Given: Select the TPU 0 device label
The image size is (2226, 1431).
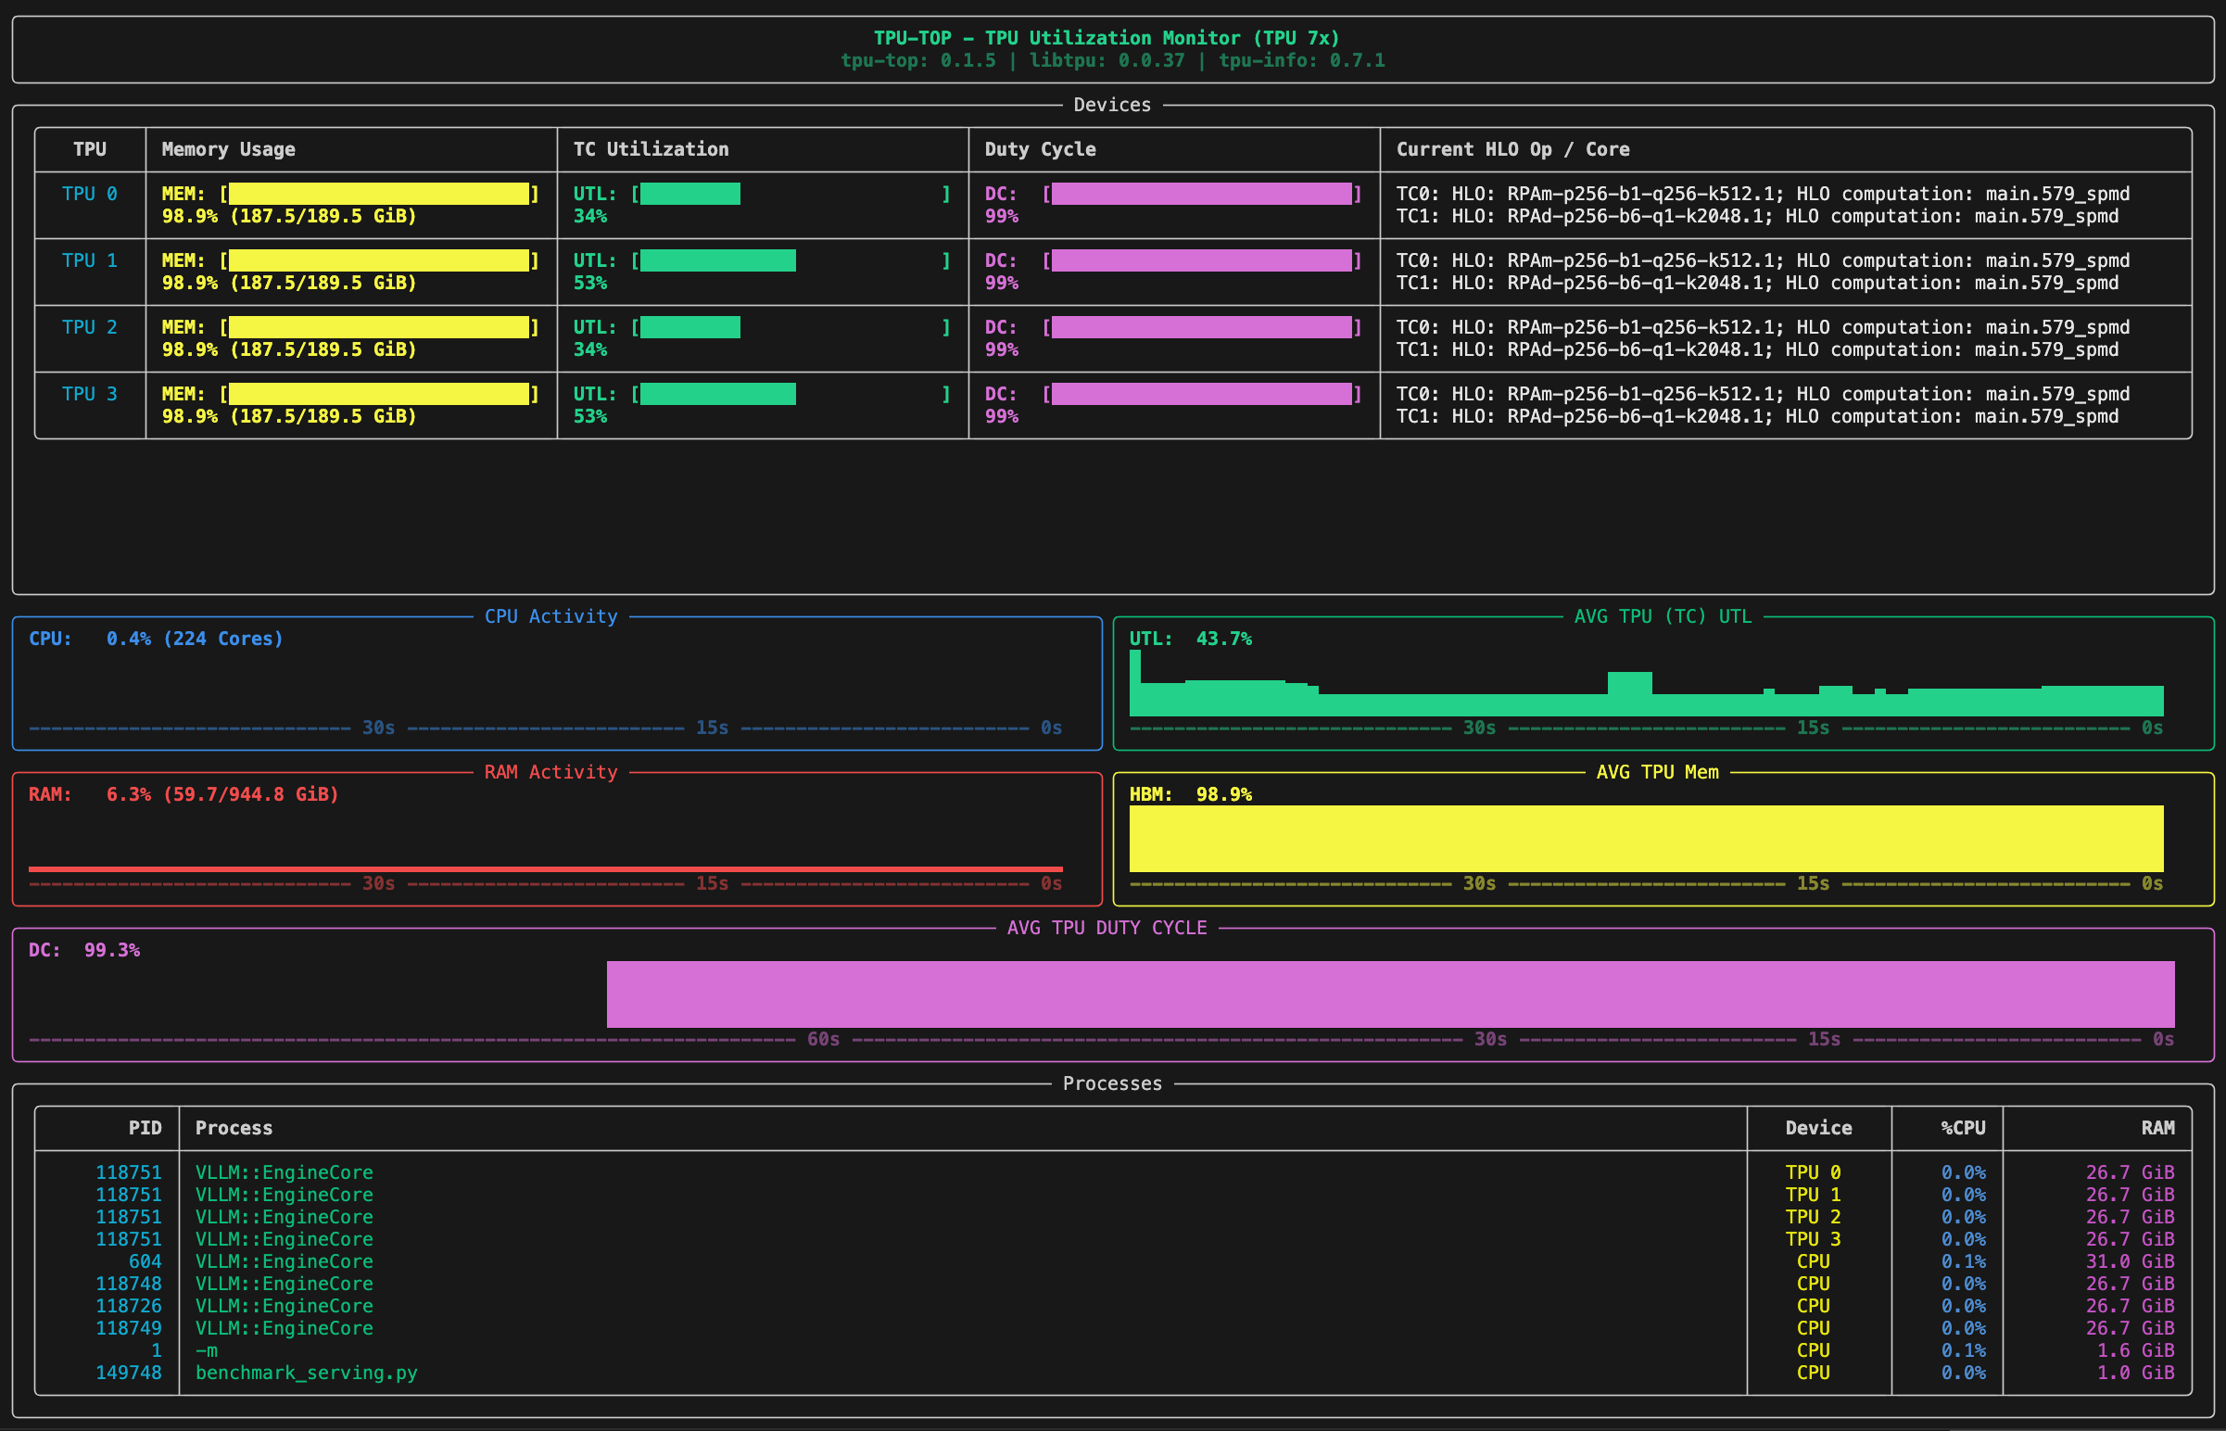Looking at the screenshot, I should [90, 194].
